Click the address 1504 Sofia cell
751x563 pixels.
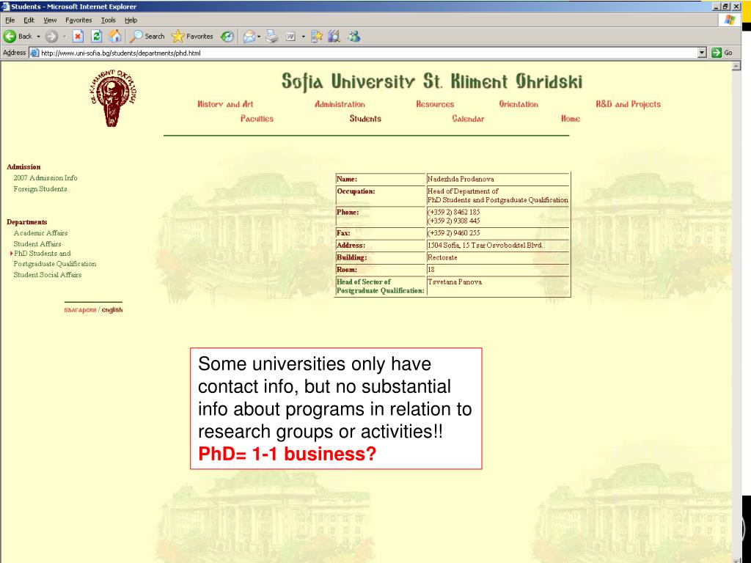pyautogui.click(x=498, y=245)
